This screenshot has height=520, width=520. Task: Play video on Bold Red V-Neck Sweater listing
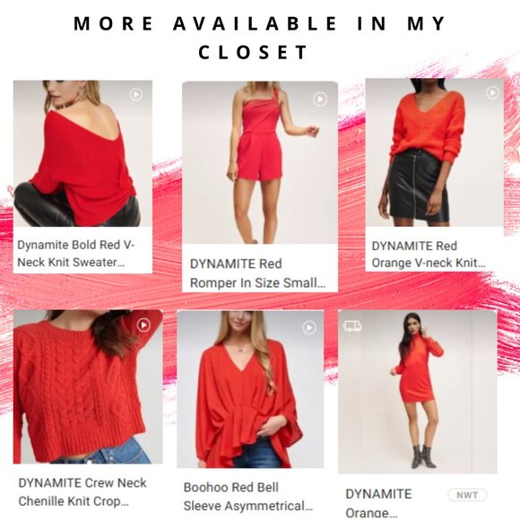[x=136, y=94]
